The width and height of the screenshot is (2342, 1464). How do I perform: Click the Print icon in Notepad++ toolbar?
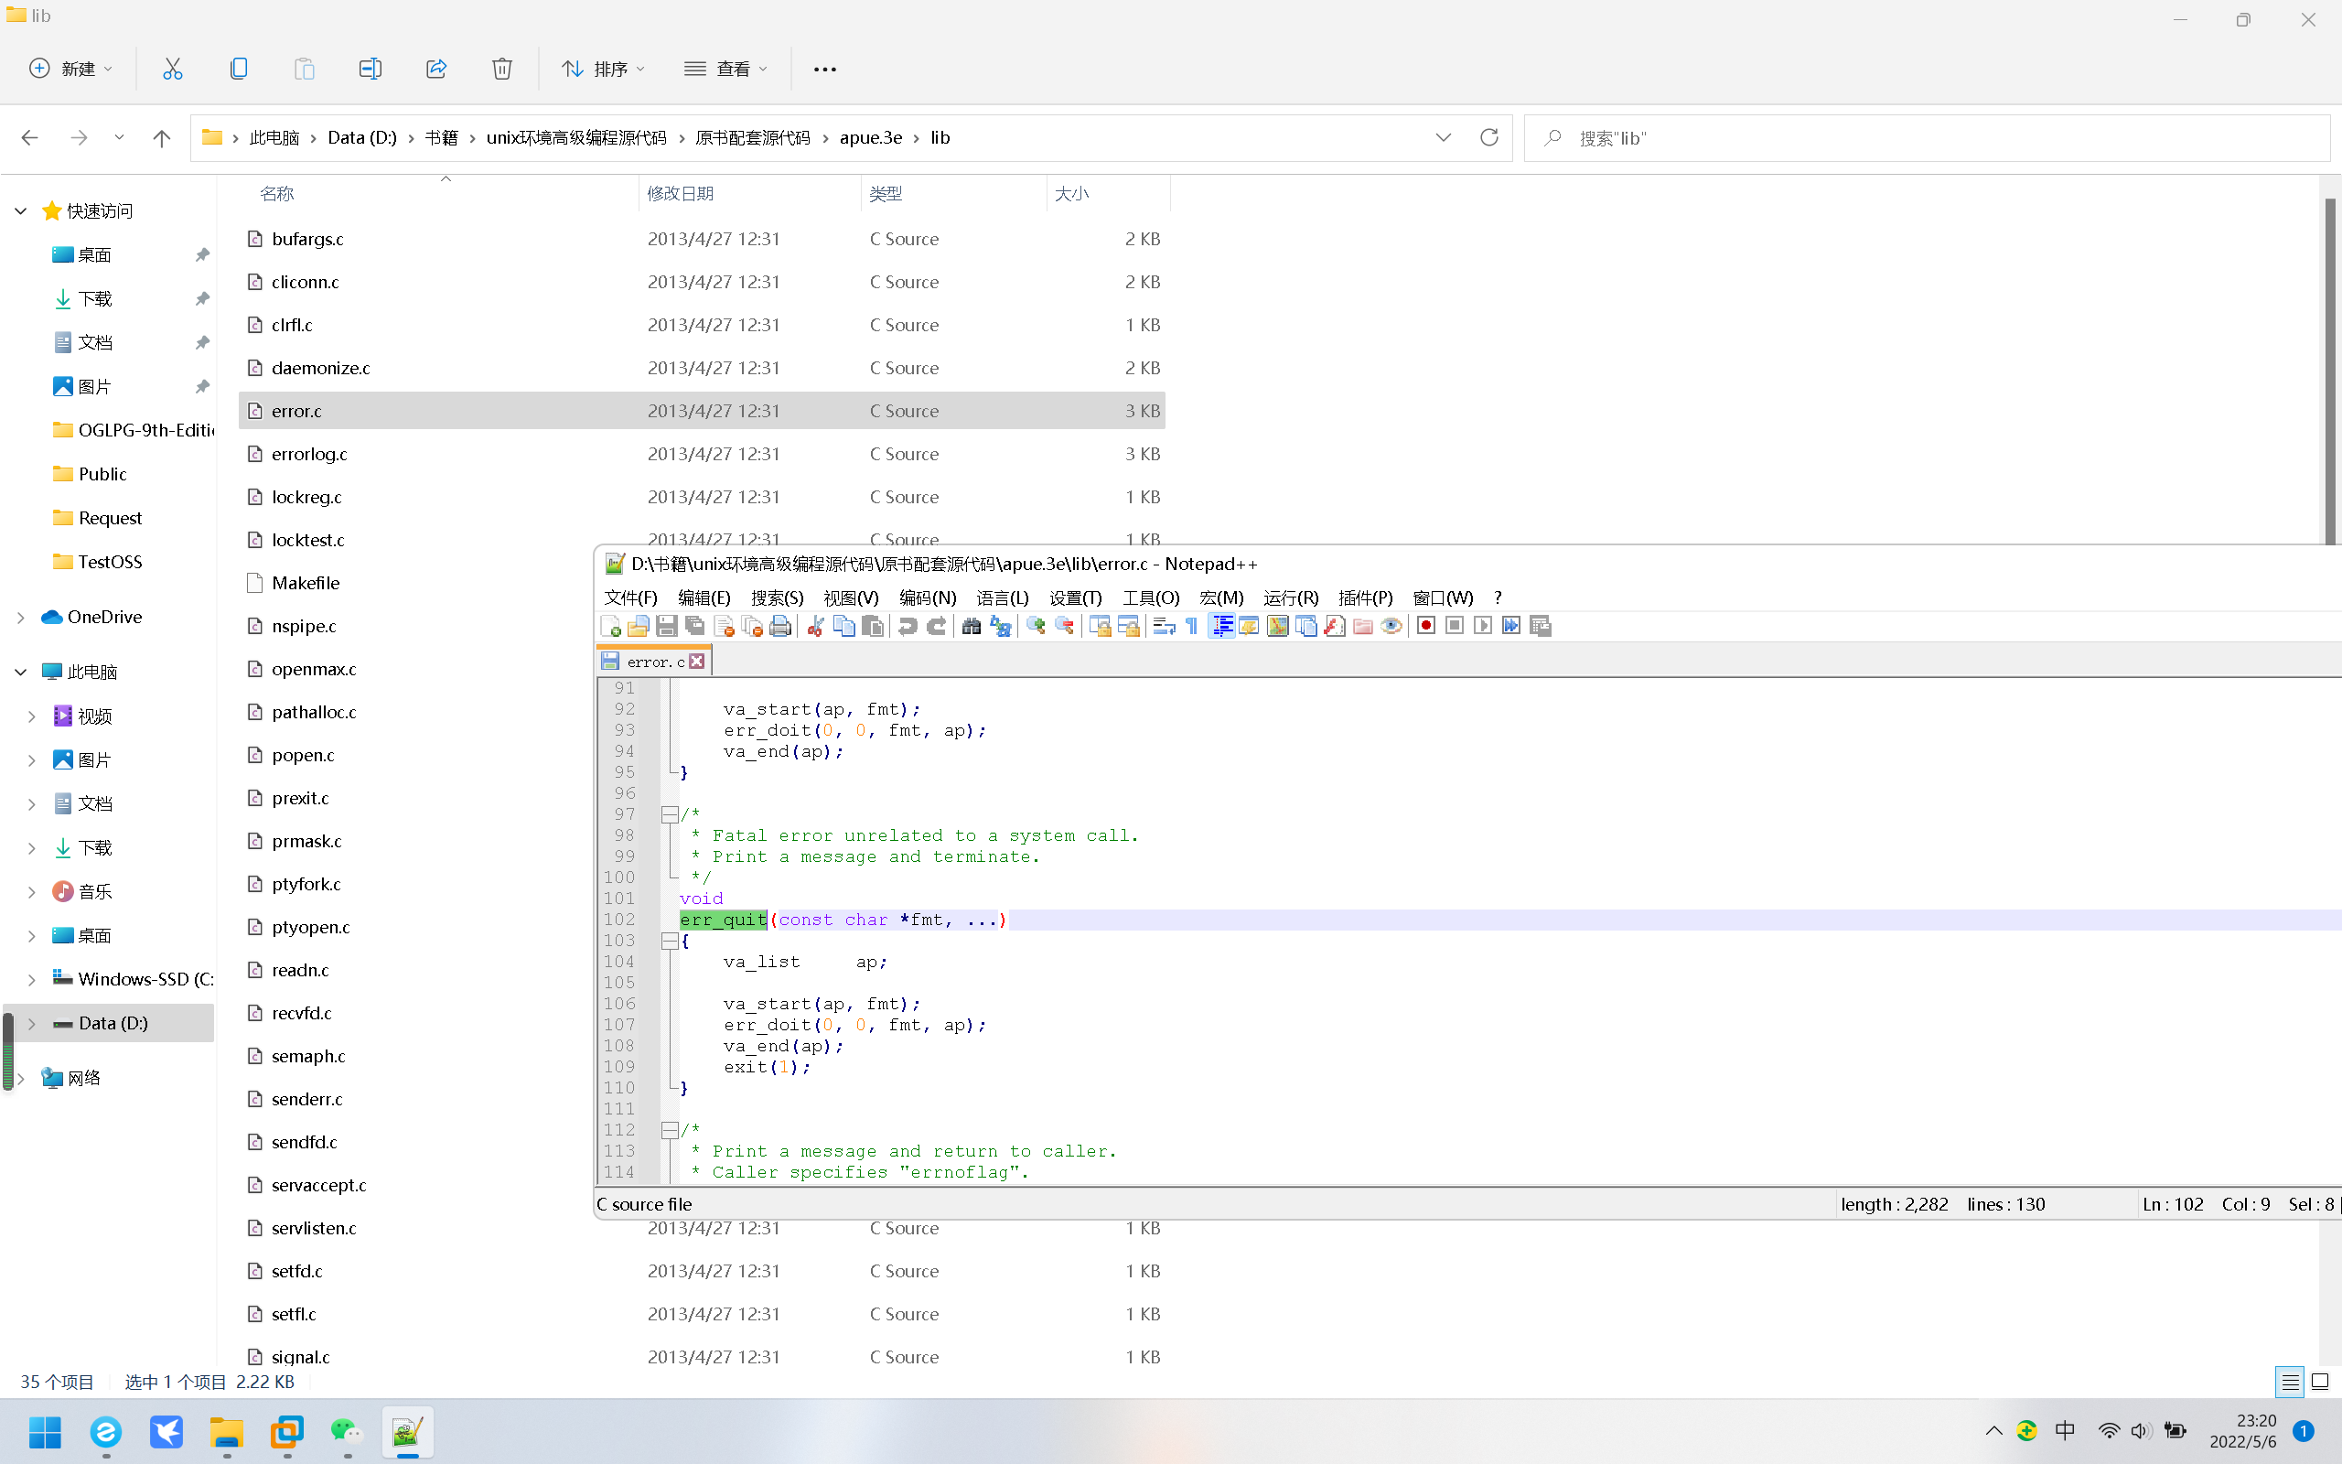click(780, 627)
